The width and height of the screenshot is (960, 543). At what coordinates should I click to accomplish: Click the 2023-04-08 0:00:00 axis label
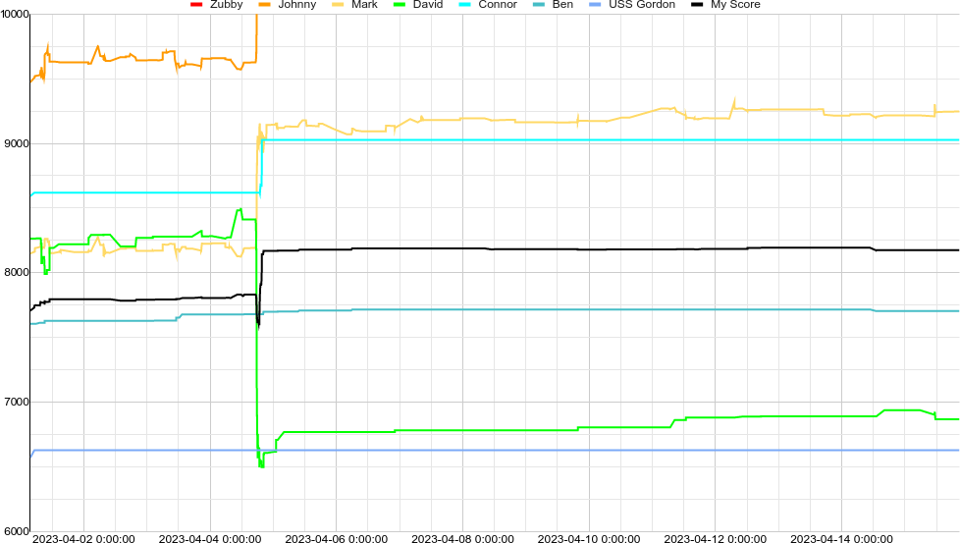click(x=463, y=539)
